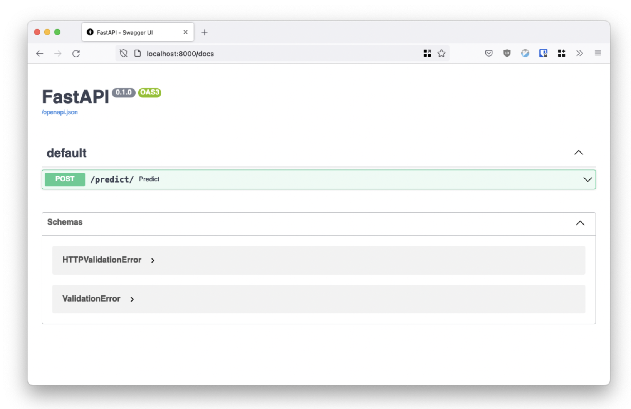This screenshot has height=409, width=631.
Task: Click the HTTPValidationError schema name
Action: click(102, 260)
